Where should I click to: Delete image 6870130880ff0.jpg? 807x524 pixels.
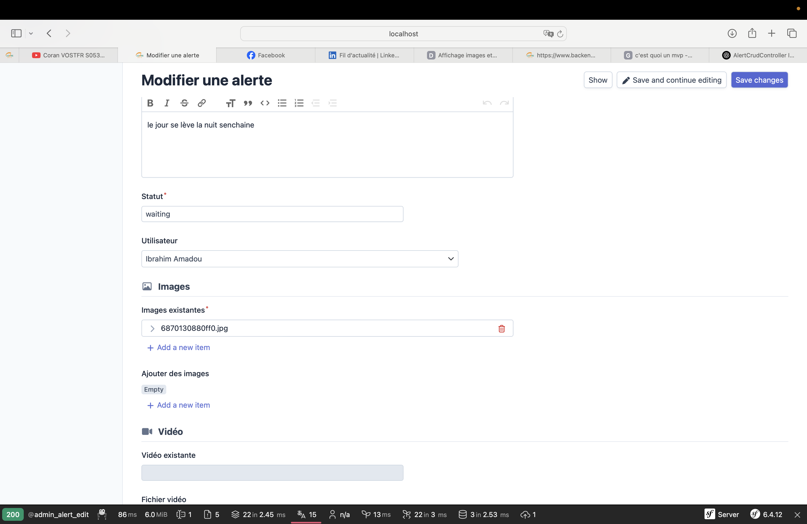pos(501,328)
